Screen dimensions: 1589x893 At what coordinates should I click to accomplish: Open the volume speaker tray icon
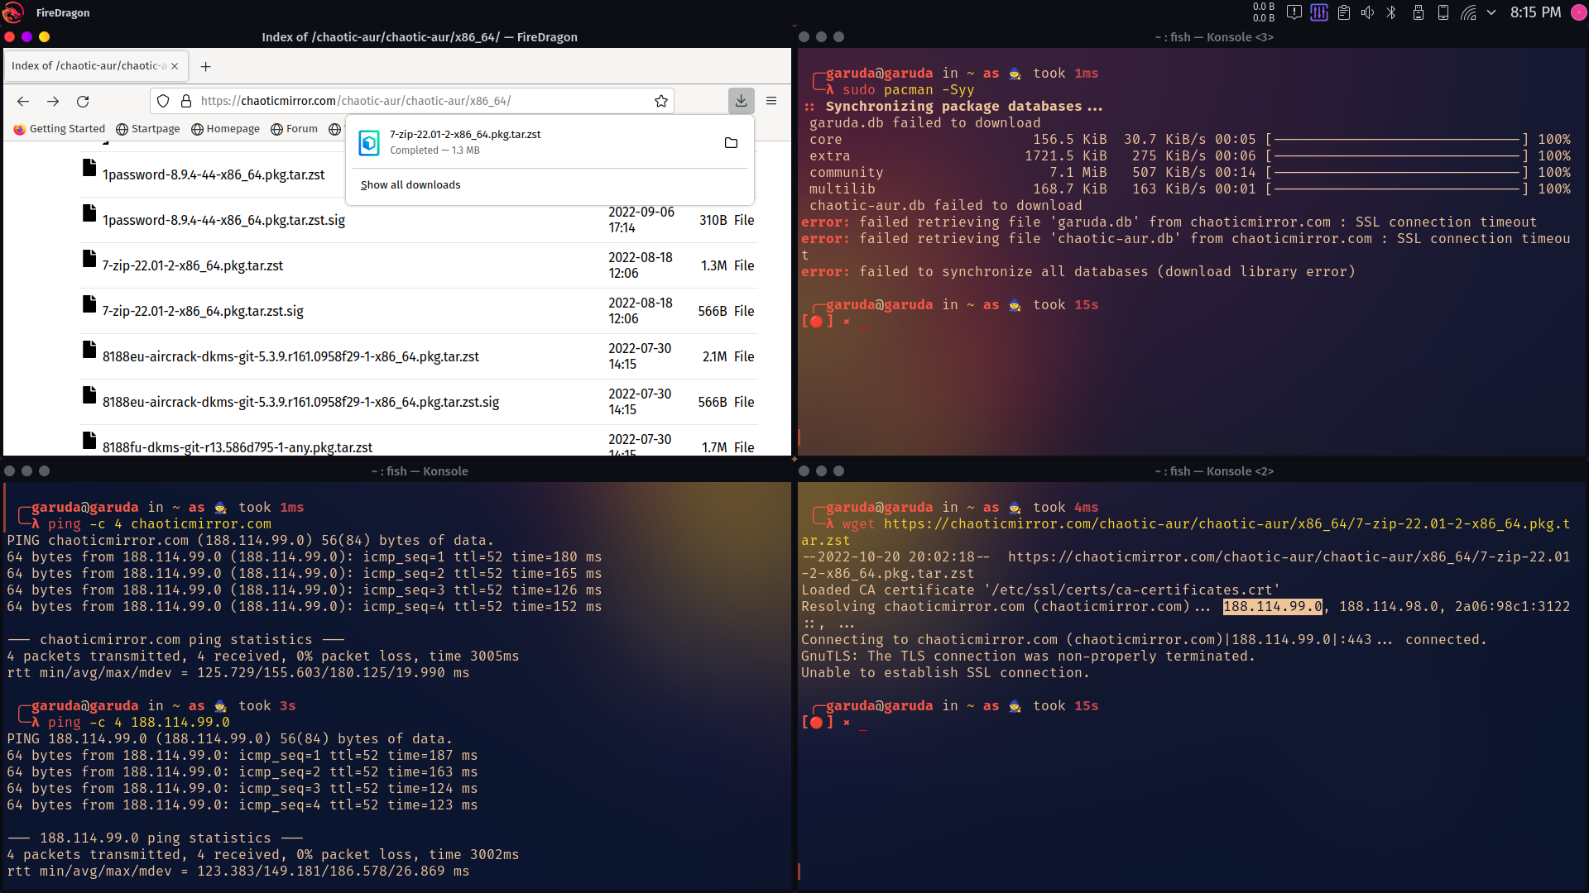coord(1368,12)
